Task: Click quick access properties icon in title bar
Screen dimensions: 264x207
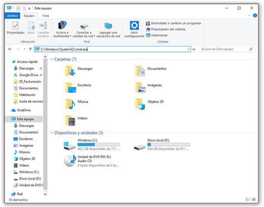Action: (18, 8)
